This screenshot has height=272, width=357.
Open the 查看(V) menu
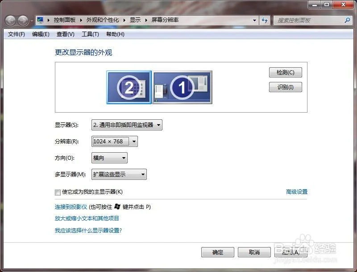click(x=66, y=34)
